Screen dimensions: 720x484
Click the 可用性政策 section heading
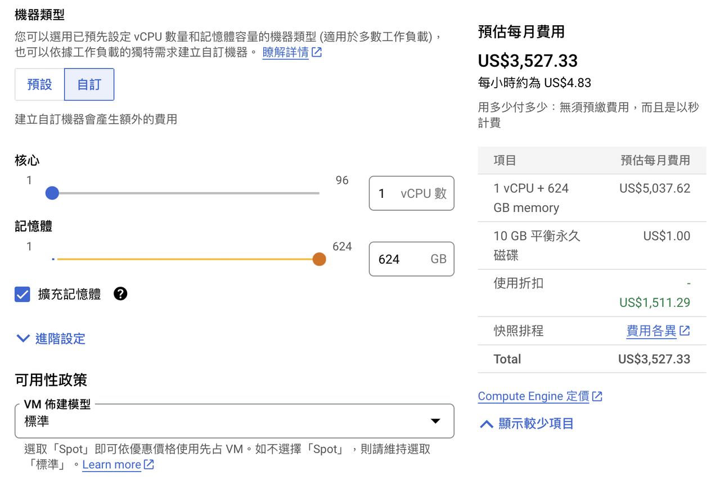(51, 380)
